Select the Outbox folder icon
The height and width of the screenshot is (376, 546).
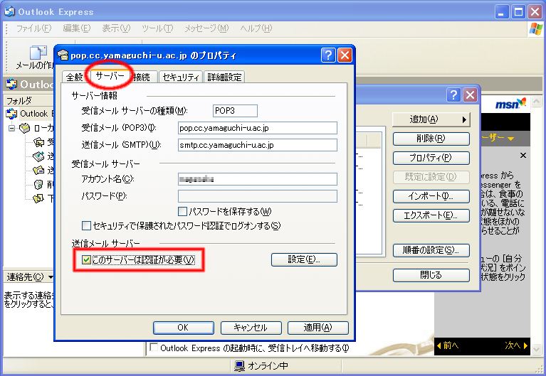pos(38,156)
